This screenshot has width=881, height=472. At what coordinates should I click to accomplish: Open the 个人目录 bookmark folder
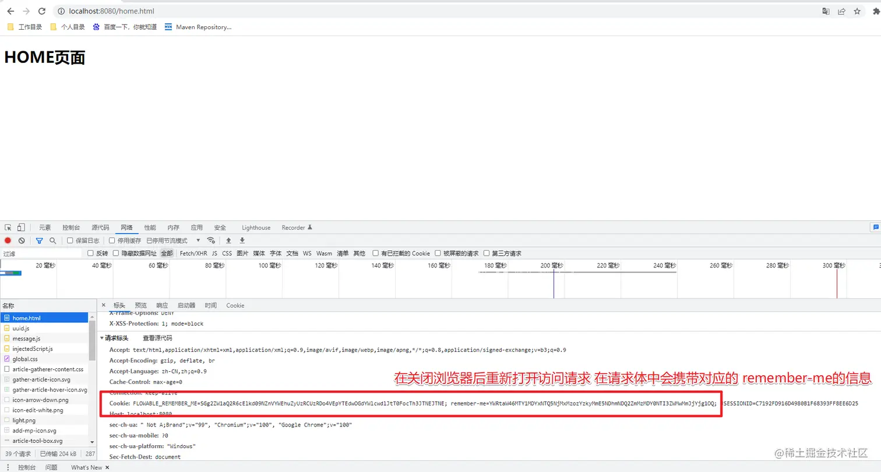coord(68,27)
